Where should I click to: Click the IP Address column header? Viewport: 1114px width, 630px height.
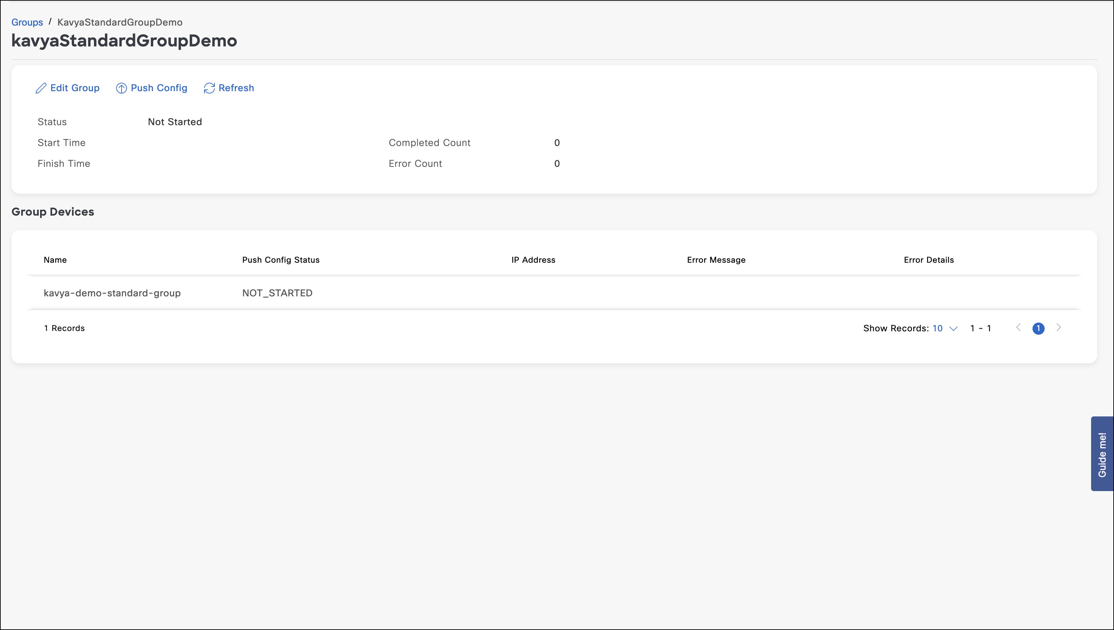[533, 260]
